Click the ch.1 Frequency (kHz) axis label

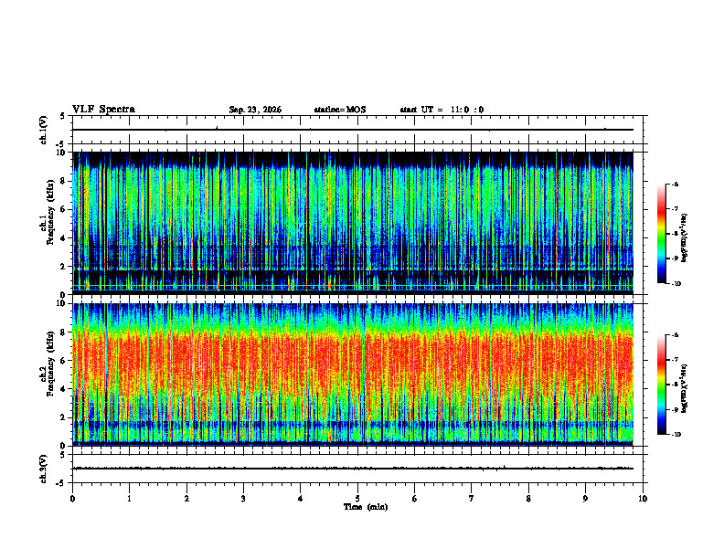pyautogui.click(x=48, y=223)
